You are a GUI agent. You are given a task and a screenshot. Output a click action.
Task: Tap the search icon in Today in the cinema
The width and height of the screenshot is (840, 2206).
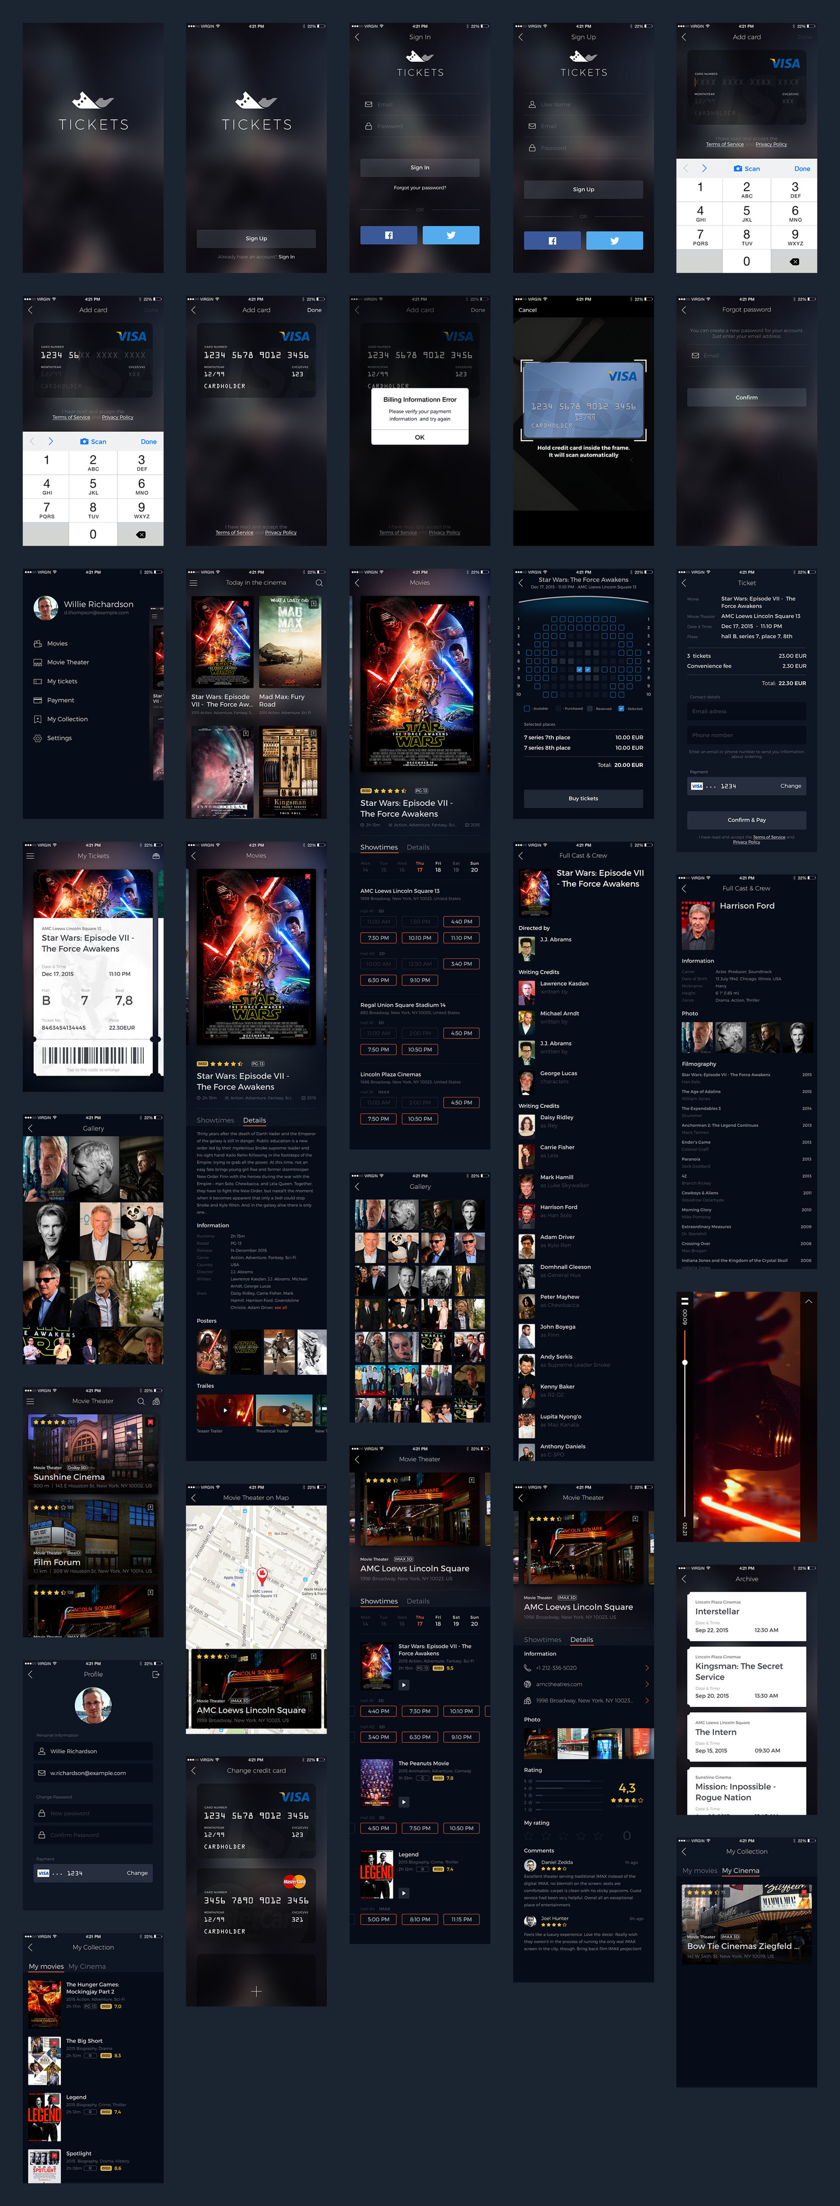[x=319, y=583]
